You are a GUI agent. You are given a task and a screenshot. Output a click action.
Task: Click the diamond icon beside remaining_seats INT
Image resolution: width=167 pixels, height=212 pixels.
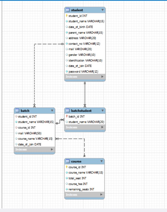67,189
